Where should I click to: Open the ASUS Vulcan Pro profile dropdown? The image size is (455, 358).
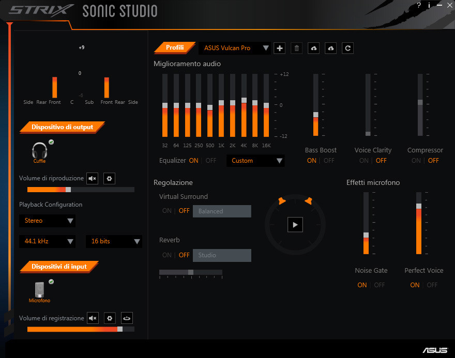tap(235, 48)
